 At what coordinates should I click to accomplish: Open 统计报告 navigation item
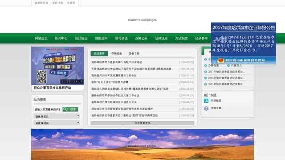click(x=81, y=38)
